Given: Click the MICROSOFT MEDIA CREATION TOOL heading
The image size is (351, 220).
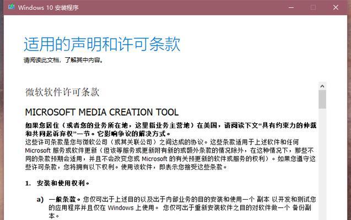Looking at the screenshot, I should coord(102,112).
